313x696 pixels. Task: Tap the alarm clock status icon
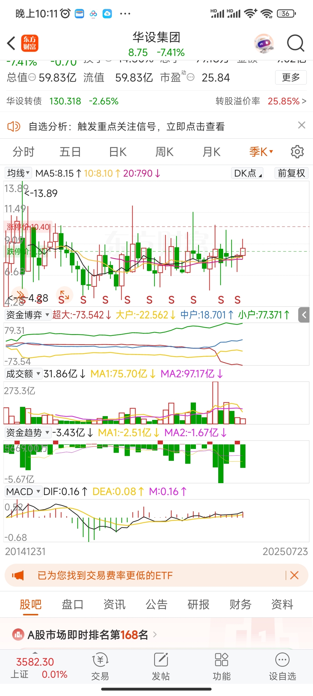[65, 13]
